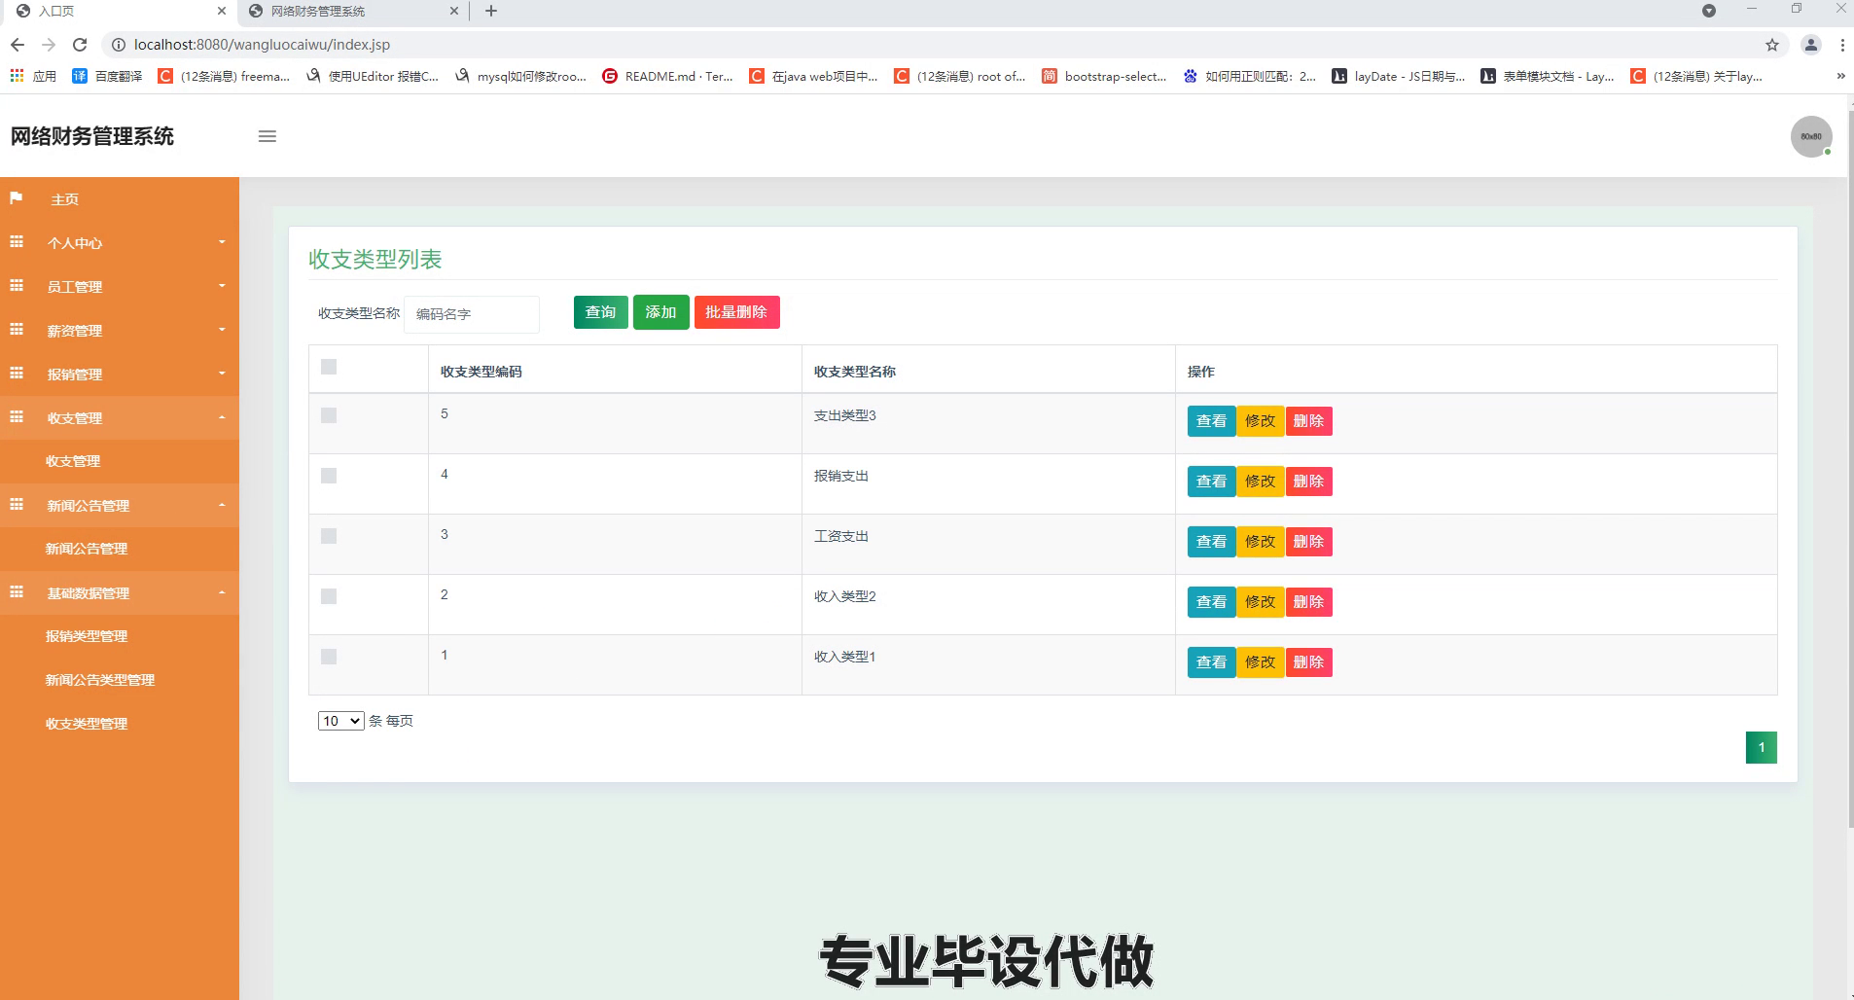Go back with browser back arrow
Screen dimensions: 1854x1000
(17, 45)
